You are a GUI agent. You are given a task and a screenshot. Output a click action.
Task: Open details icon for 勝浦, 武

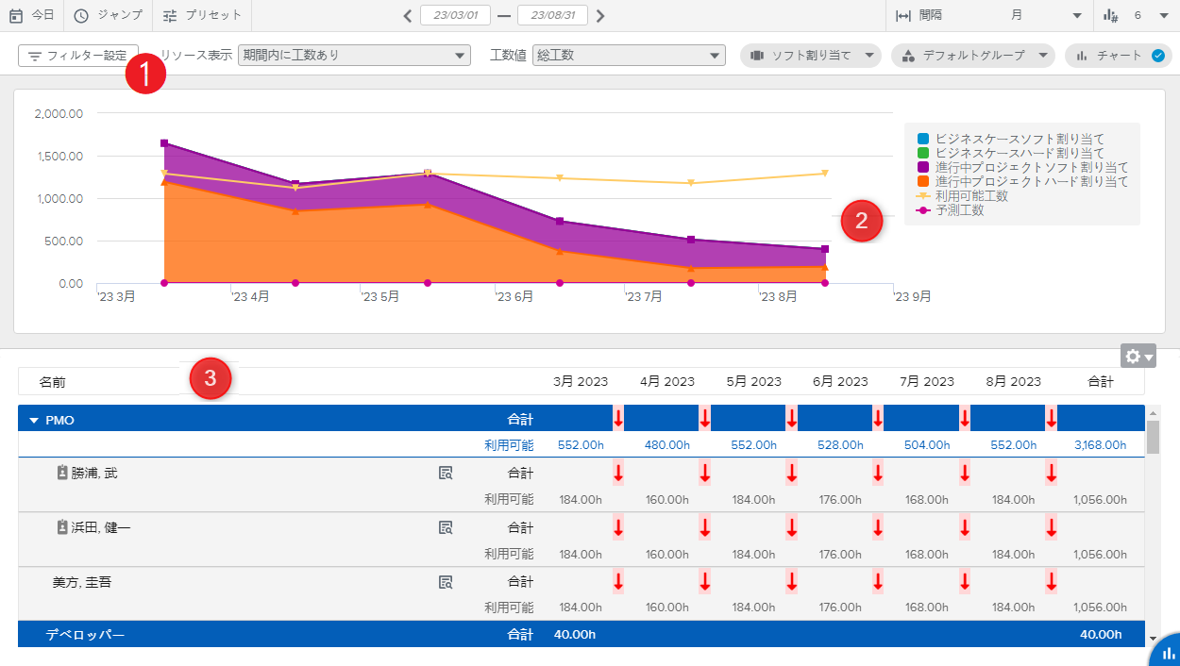click(x=446, y=474)
